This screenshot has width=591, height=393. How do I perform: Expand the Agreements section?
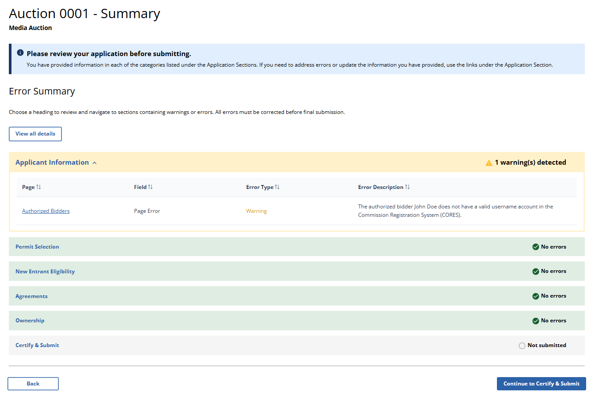point(31,296)
